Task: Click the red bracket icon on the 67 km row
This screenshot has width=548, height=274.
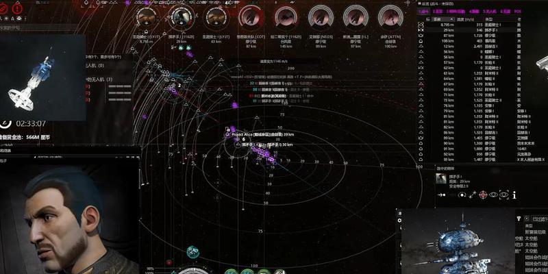Action: [421, 84]
